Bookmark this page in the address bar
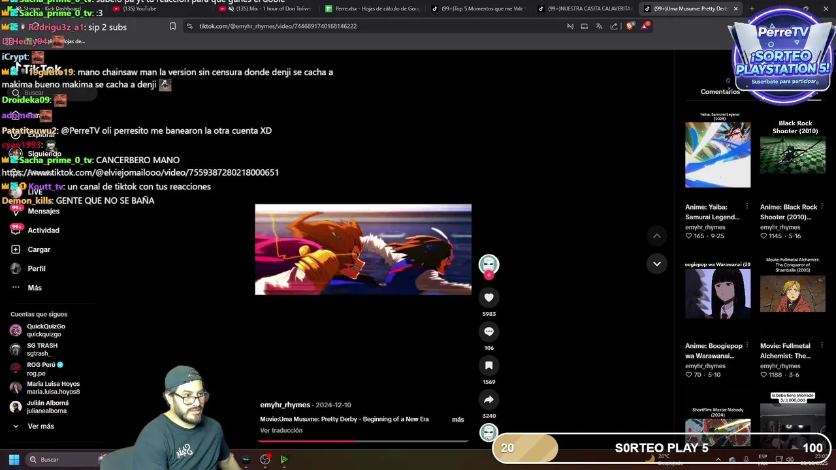This screenshot has height=470, width=836. [172, 26]
